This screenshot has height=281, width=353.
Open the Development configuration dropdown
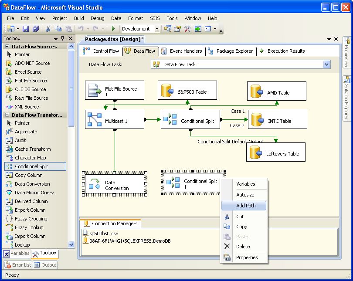point(157,29)
